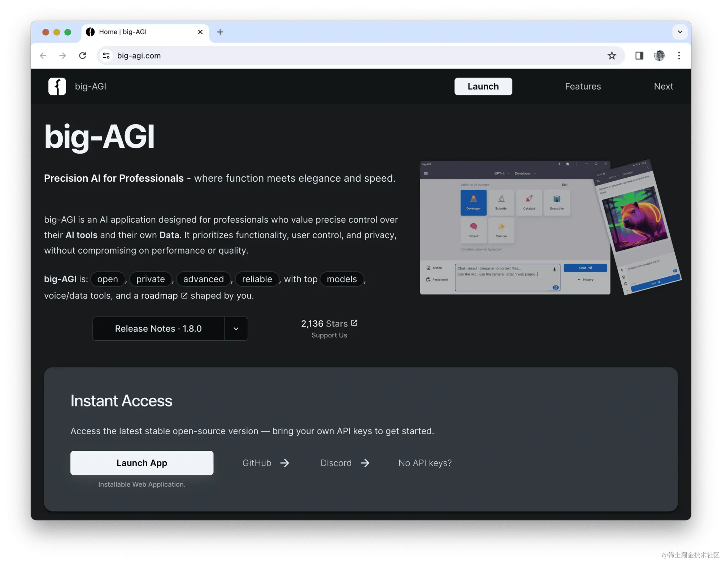This screenshot has height=561, width=722.
Task: Click the big-AGI logo icon
Action: coord(57,86)
